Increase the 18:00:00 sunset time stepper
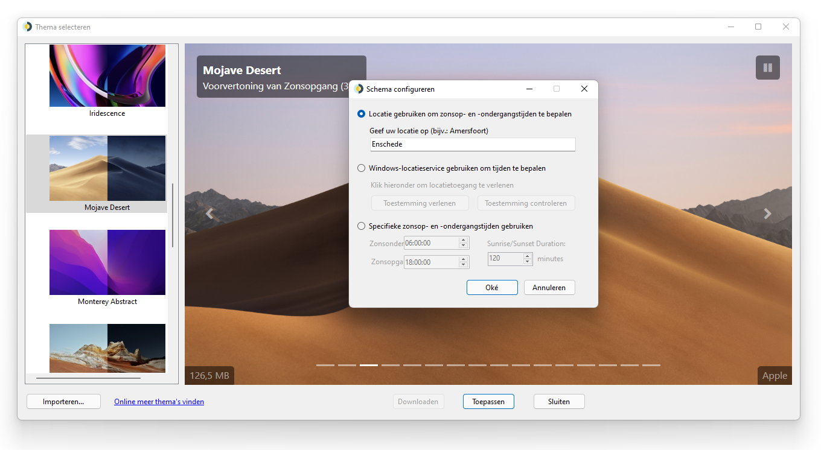This screenshot has width=821, height=450. coord(464,259)
